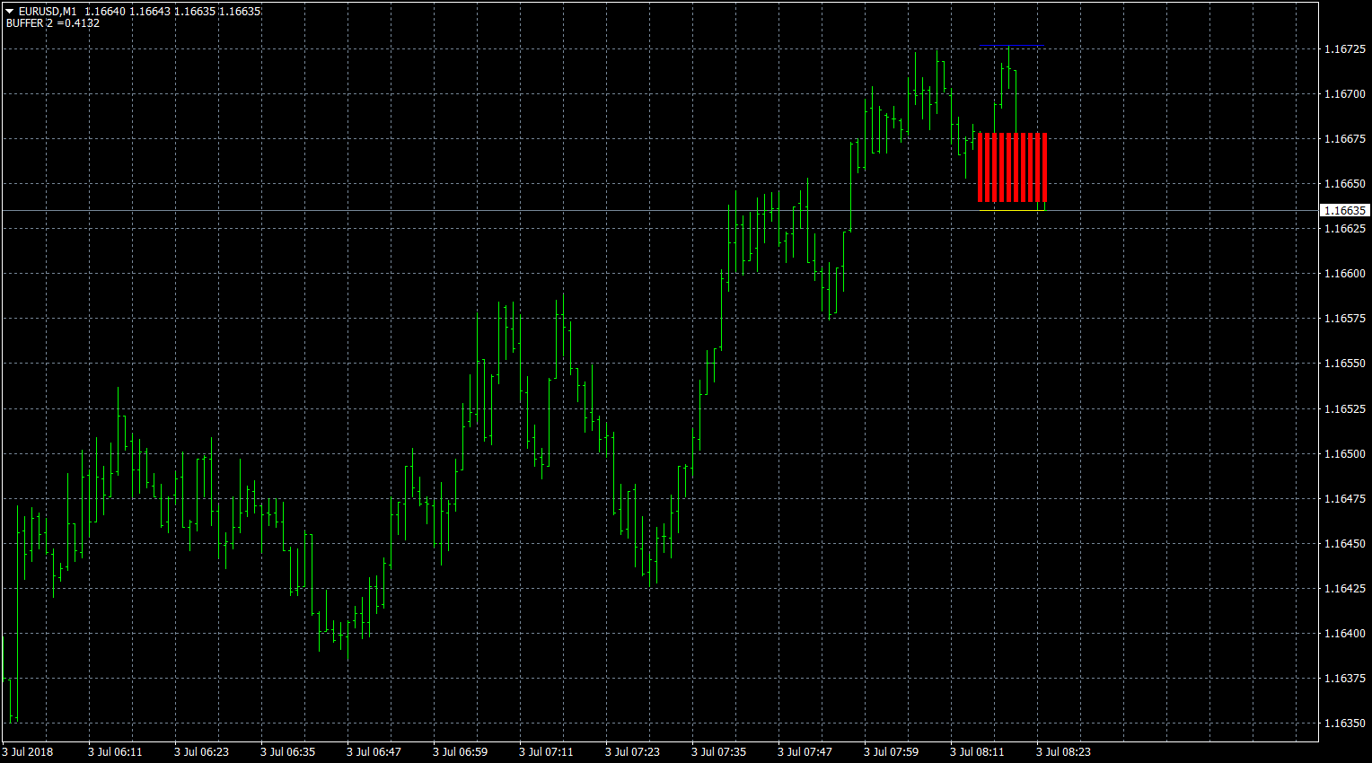This screenshot has height=763, width=1372.
Task: Click time axis label 3 Jul 06:23
Action: [x=201, y=752]
